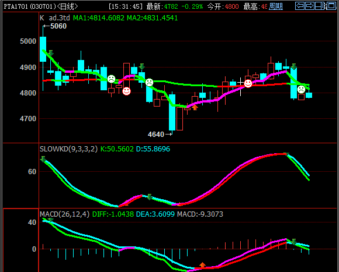Select the SLOWKD(9,3,3,2) indicator label
The image size is (339, 272).
click(x=68, y=149)
